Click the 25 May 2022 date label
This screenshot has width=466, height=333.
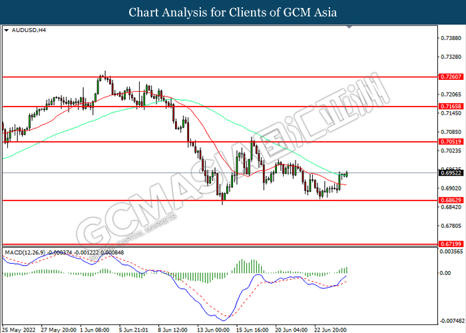[19, 330]
